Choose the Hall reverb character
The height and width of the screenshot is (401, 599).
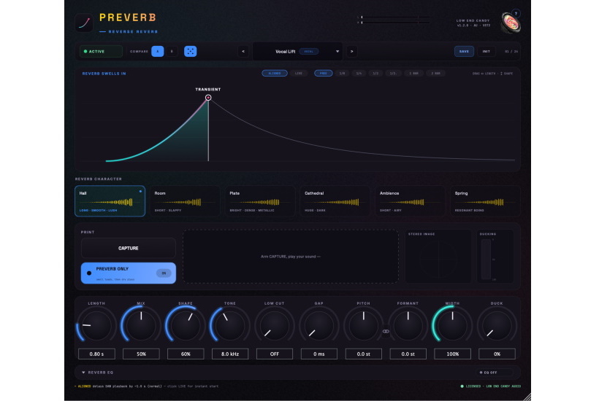coord(110,201)
